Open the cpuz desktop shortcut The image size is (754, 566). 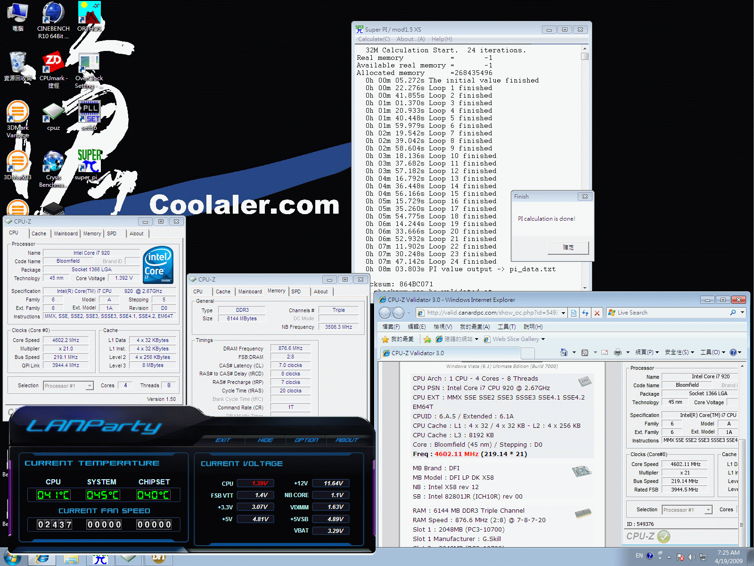(53, 116)
